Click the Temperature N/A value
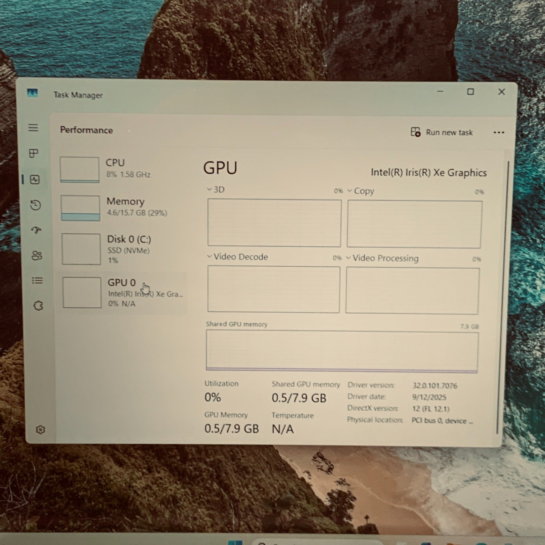545x545 pixels. pyautogui.click(x=283, y=429)
